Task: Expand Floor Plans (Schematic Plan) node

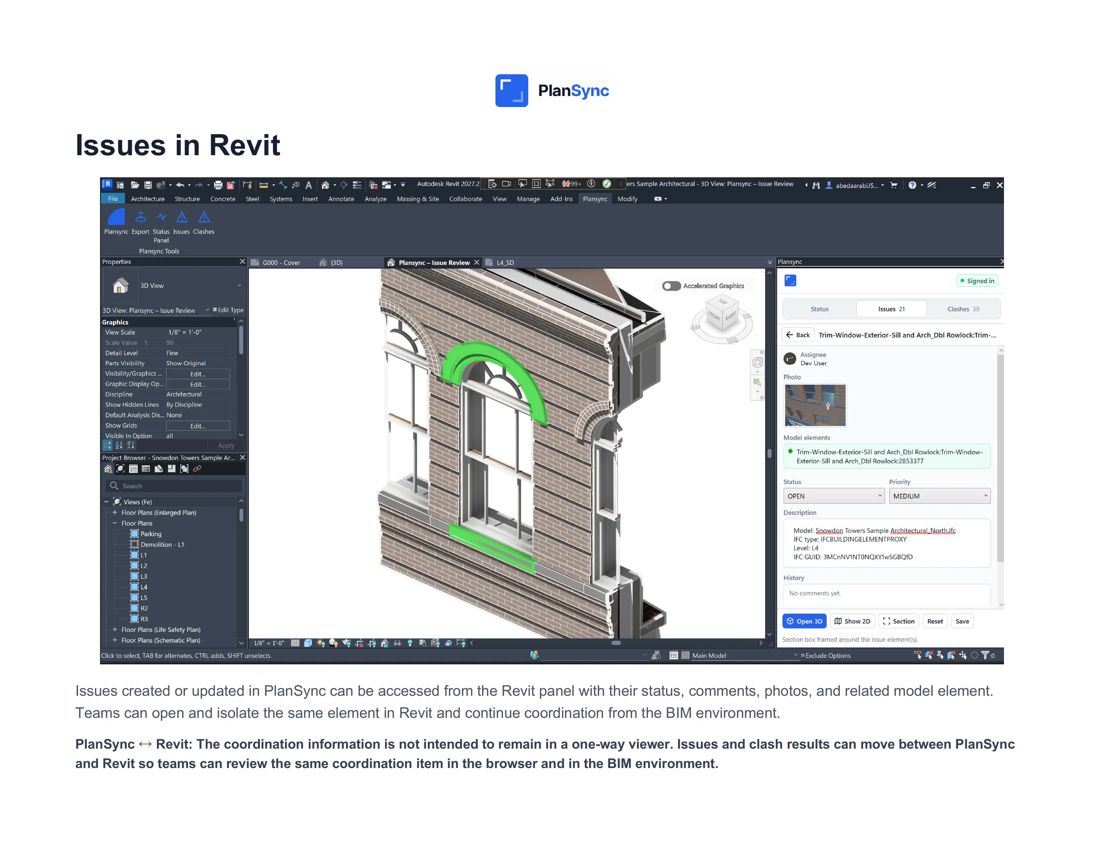Action: (x=115, y=640)
